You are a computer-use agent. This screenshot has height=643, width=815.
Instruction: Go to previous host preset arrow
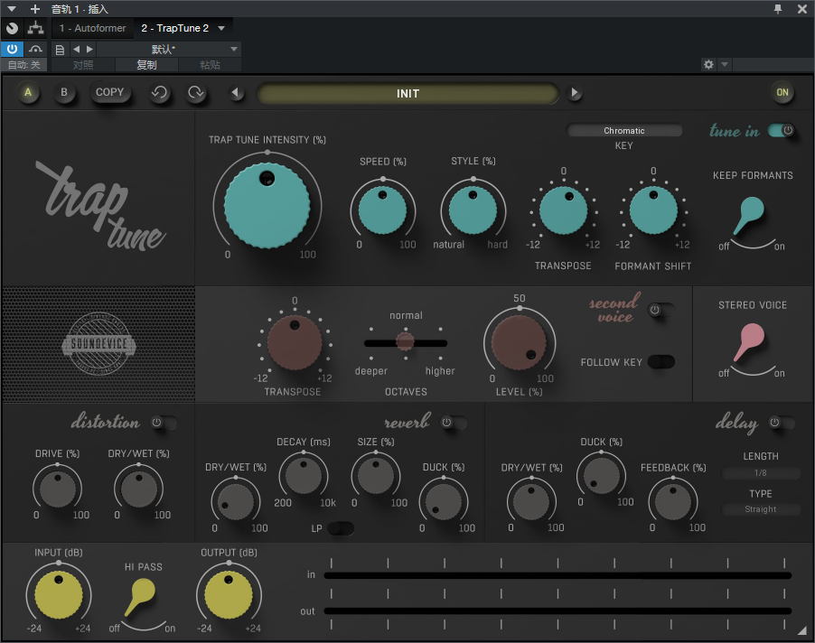[x=77, y=50]
